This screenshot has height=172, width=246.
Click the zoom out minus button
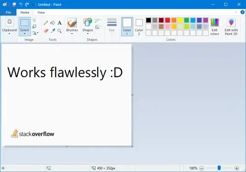tap(202, 168)
